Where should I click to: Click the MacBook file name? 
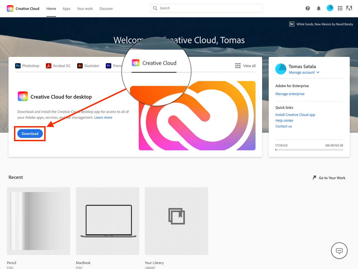pyautogui.click(x=83, y=263)
